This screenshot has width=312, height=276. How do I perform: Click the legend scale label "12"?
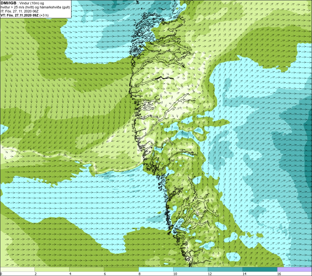point(210,274)
